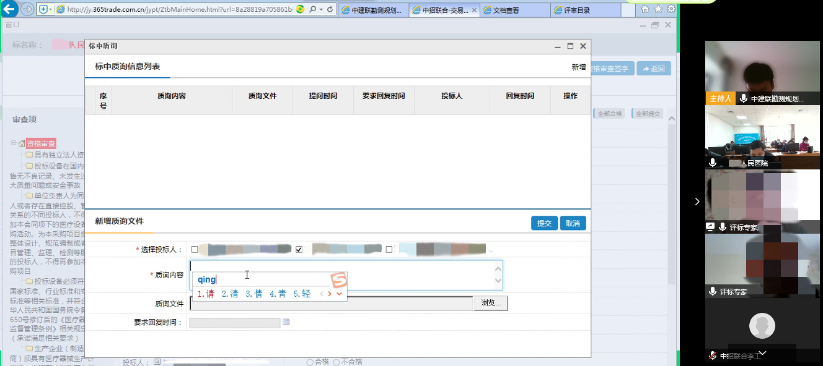
Task: Open the browser home icon
Action: [x=645, y=9]
